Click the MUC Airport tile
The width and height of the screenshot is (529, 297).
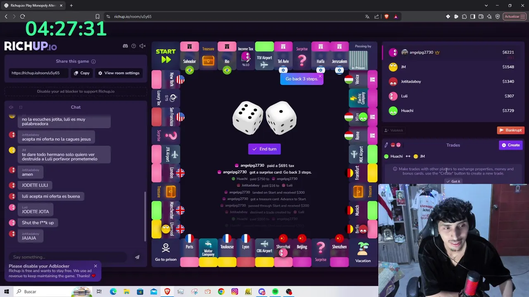pos(362,154)
